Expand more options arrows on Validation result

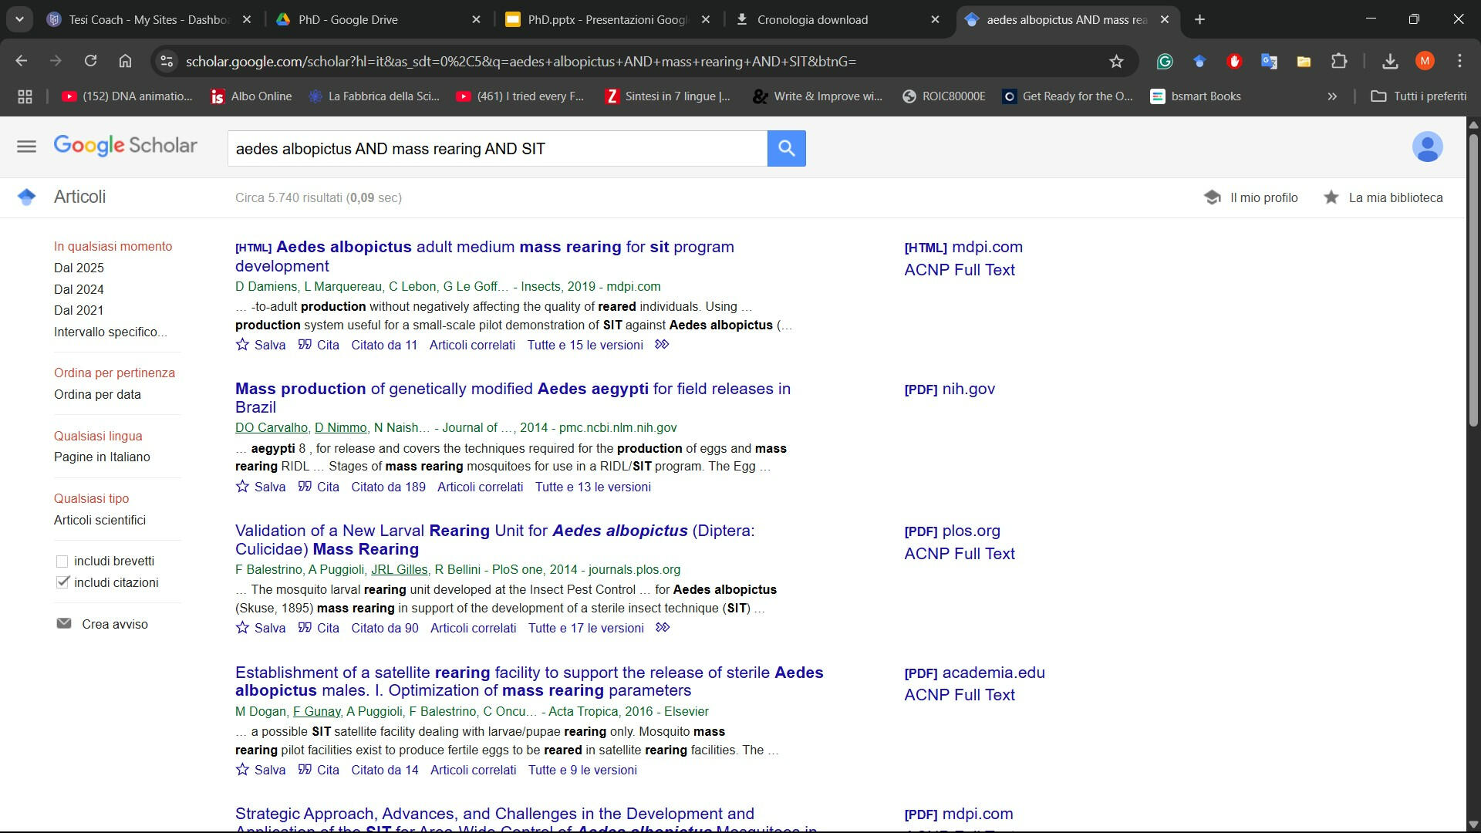tap(663, 628)
